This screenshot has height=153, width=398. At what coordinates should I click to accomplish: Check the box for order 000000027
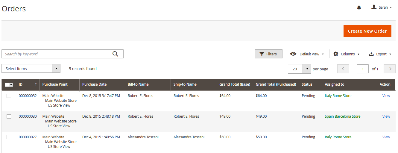tap(9, 137)
